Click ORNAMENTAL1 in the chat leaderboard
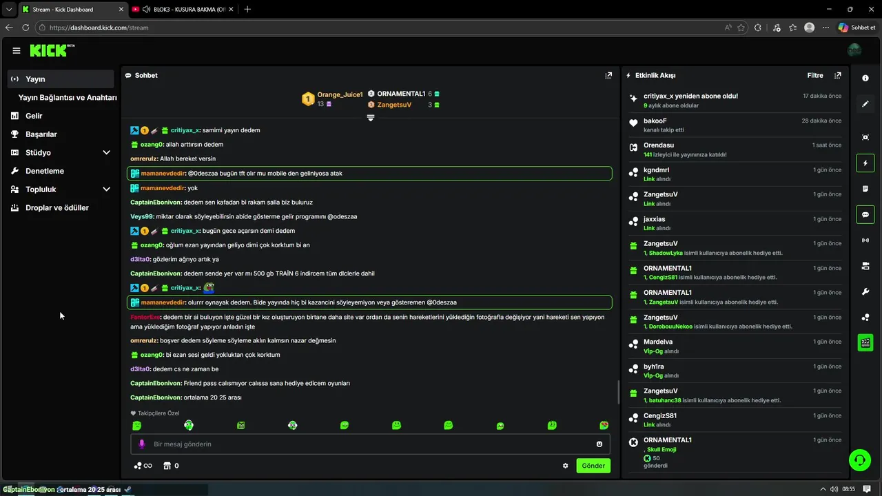 tap(401, 94)
